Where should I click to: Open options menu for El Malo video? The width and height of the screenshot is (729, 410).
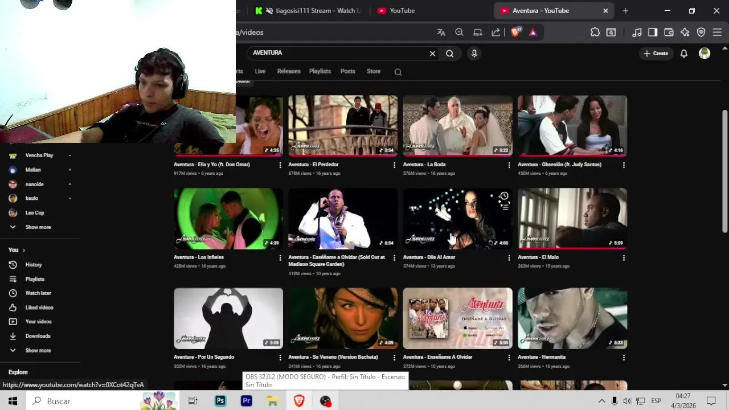(x=624, y=258)
